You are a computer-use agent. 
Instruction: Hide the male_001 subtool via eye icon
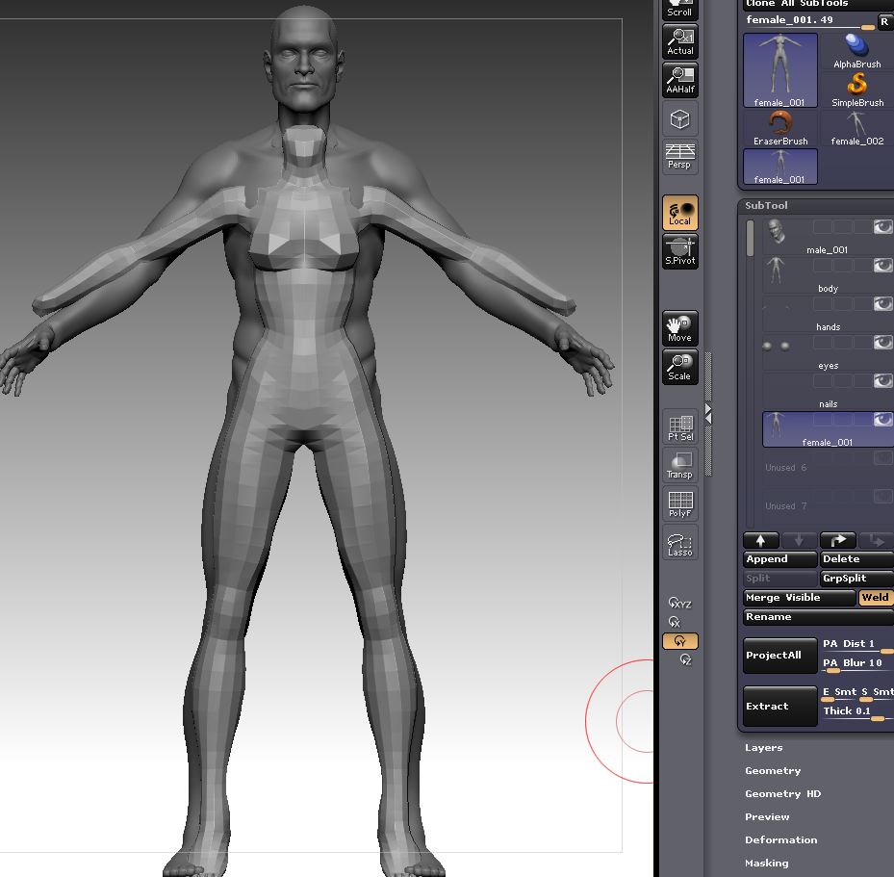coord(881,227)
